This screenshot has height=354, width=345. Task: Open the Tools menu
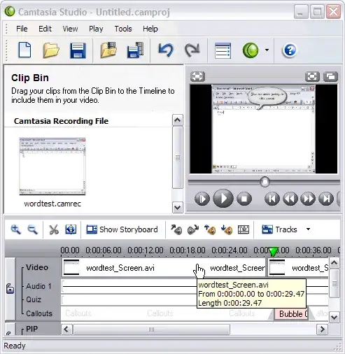click(x=123, y=29)
